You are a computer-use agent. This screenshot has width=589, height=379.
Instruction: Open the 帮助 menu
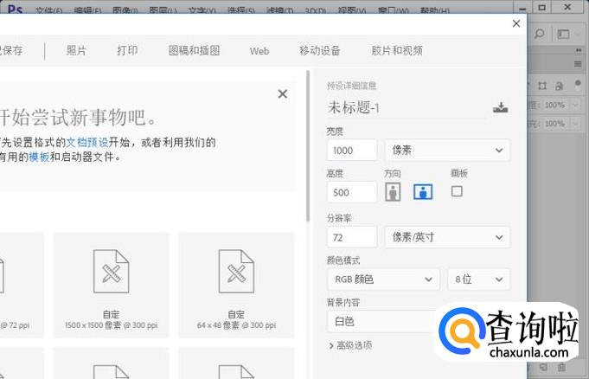(435, 10)
